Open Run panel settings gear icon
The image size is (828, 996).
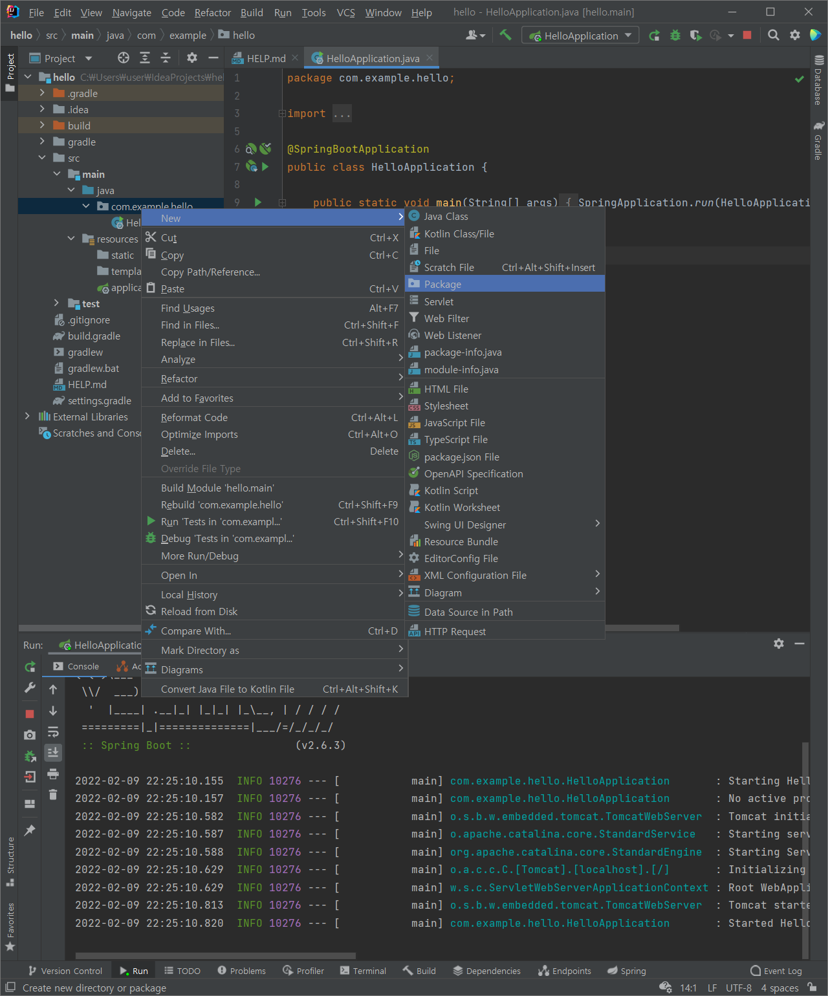pyautogui.click(x=779, y=644)
